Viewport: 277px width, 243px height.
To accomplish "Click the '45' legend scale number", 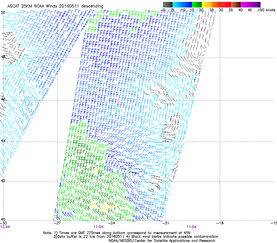I will coord(250,10).
